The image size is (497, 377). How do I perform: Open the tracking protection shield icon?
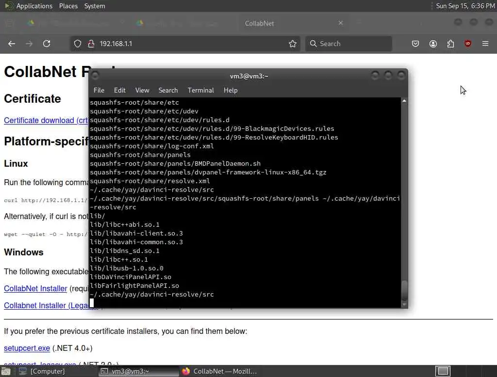click(78, 44)
